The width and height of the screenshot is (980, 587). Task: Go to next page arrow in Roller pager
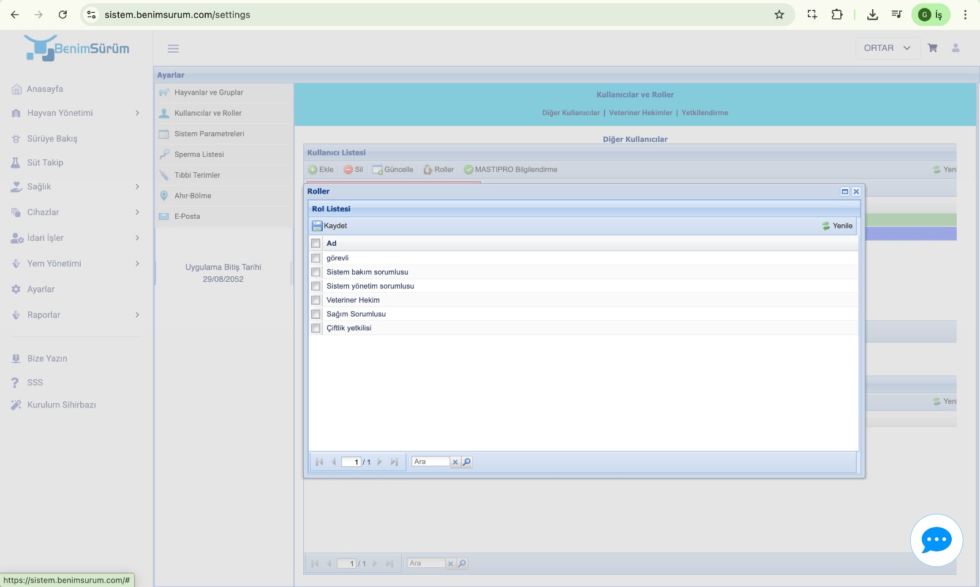point(380,462)
